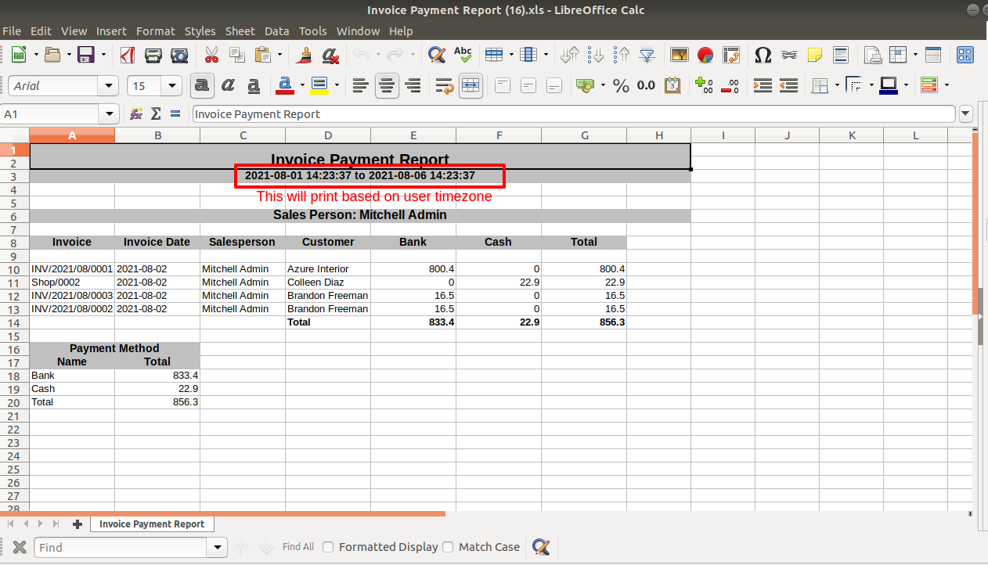This screenshot has height=565, width=988.
Task: Open font color dropdown arrow
Action: tap(301, 85)
